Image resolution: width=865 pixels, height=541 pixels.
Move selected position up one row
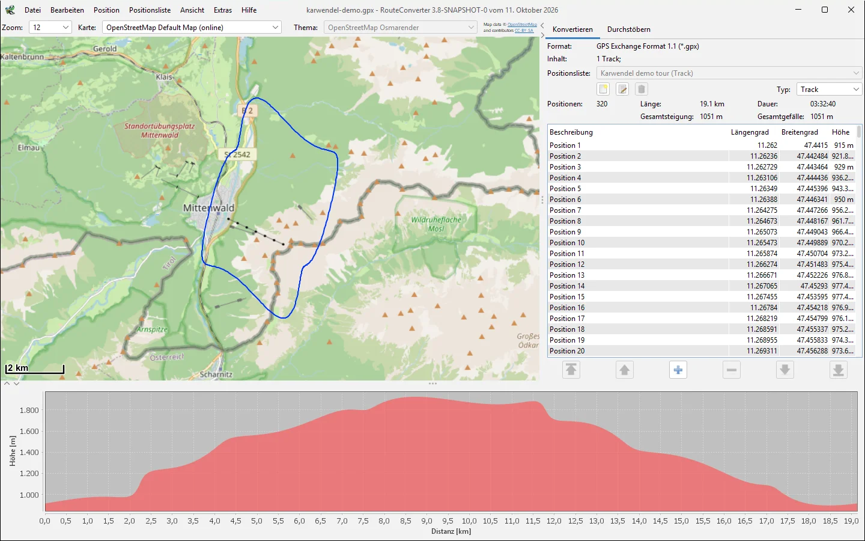(625, 370)
